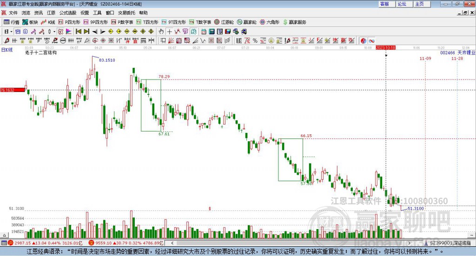Click the 11-28 date projection label

[457, 58]
